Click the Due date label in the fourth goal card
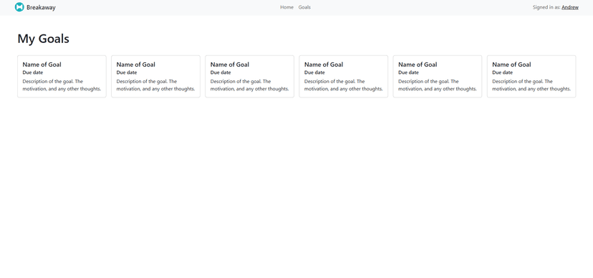Screen dimensions: 593x278 [x=314, y=72]
